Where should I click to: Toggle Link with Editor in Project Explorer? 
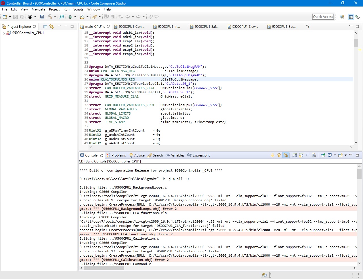(x=52, y=26)
